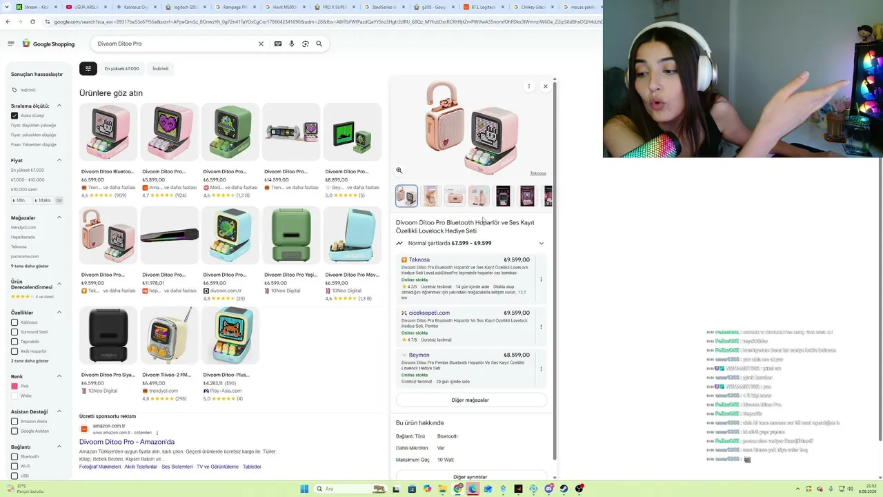Screen dimensions: 883x497
Task: Open the Divoom Tiivoo-2 product thumbnail
Action: [169, 336]
